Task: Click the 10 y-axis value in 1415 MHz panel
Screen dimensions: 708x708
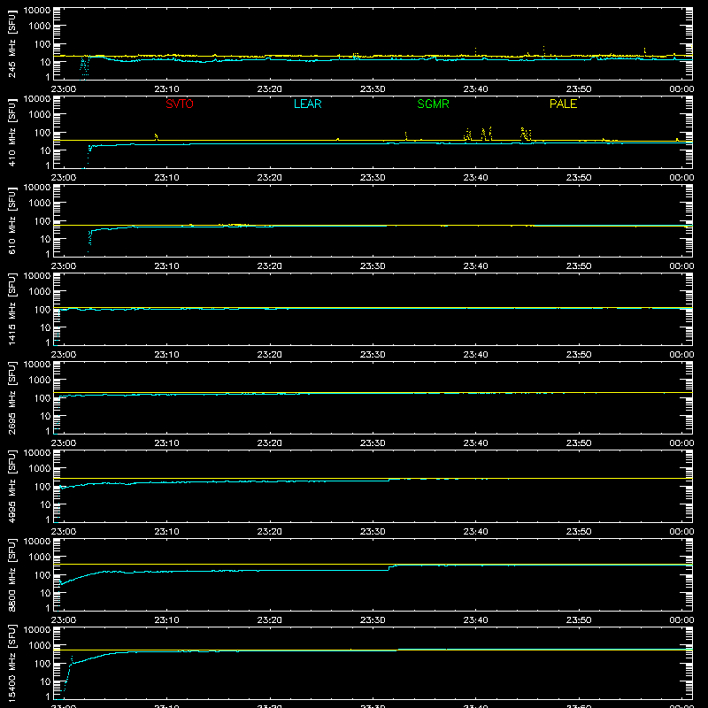Action: click(45, 327)
